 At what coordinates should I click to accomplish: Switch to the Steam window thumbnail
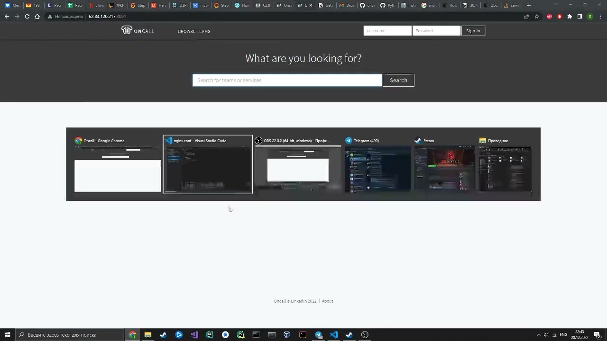[x=444, y=164]
